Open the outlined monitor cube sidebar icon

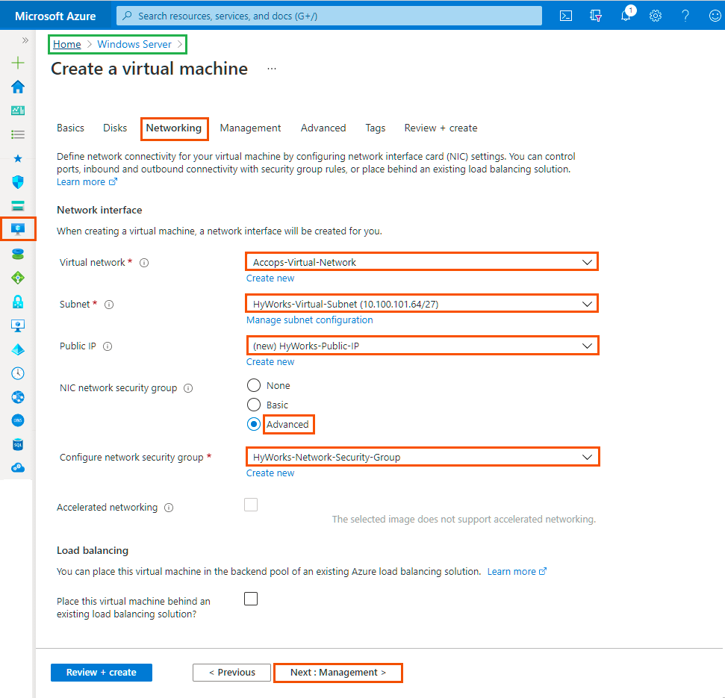pos(18,326)
